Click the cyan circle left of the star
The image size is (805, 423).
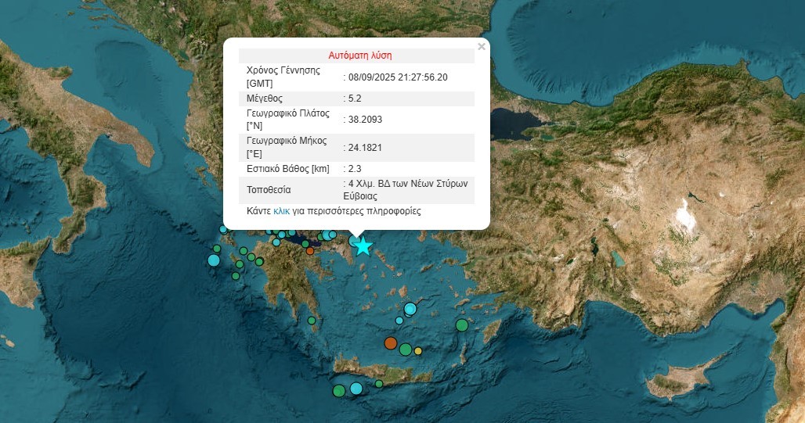click(x=353, y=241)
